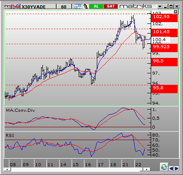This screenshot has height=175, width=183.
Task: Click the Matriks 'm' chart icon in title bar
Action: point(8,7)
